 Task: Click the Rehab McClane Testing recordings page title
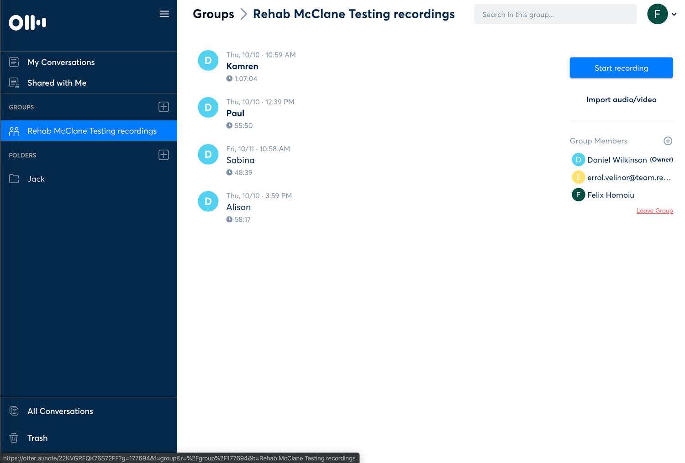click(x=354, y=14)
